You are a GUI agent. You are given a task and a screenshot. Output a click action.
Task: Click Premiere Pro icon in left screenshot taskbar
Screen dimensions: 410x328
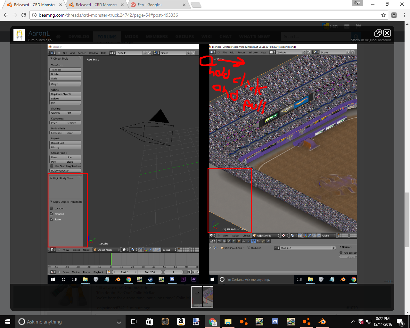[183, 279]
